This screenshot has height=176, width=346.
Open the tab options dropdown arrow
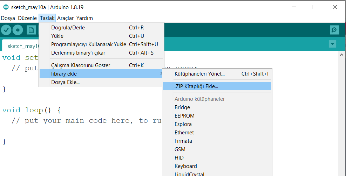pos(332,44)
